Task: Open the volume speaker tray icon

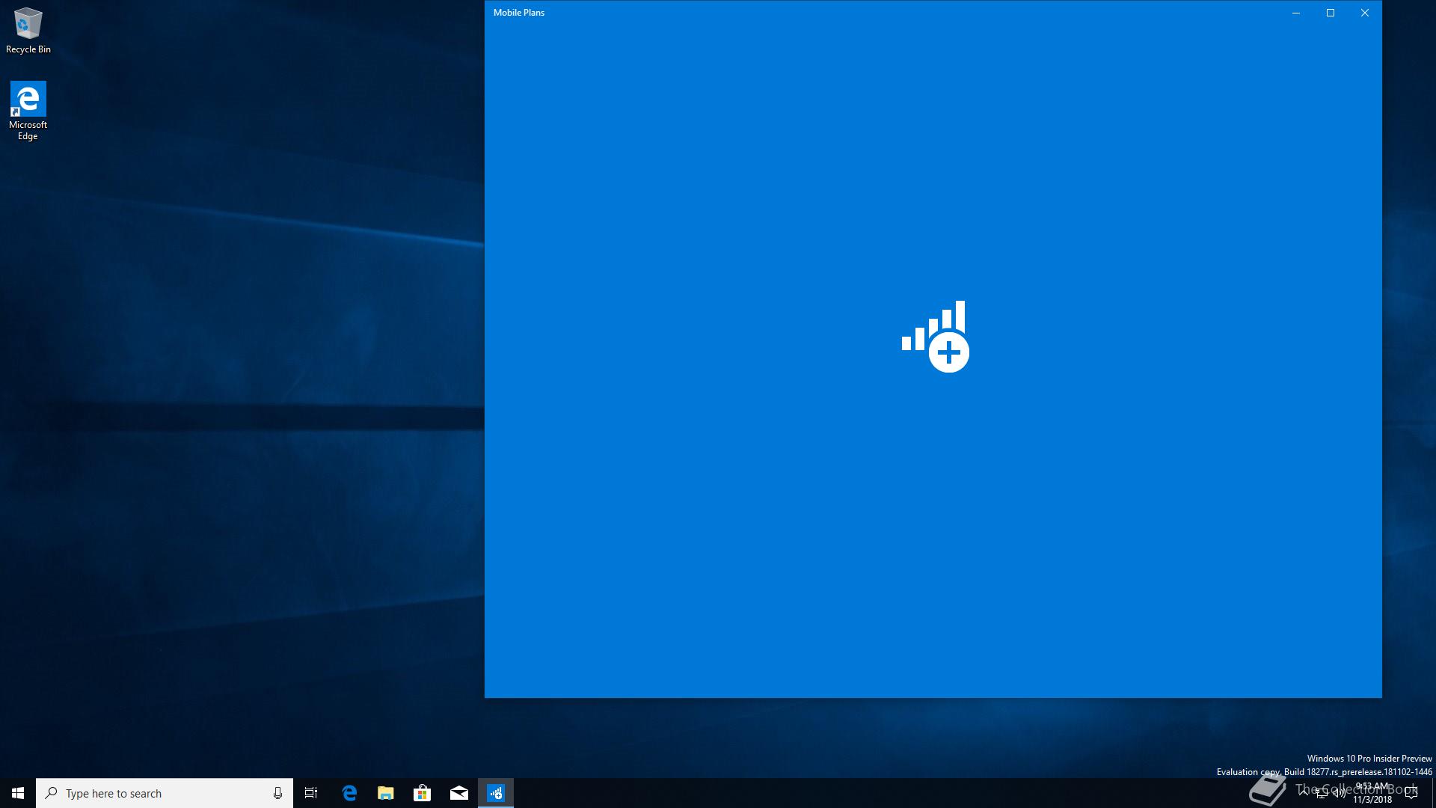Action: point(1339,793)
